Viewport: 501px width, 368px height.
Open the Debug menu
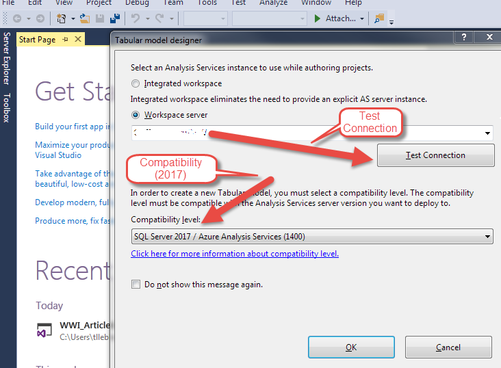[137, 3]
